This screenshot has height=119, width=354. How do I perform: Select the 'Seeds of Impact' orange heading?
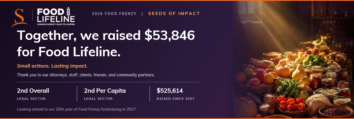pyautogui.click(x=174, y=14)
